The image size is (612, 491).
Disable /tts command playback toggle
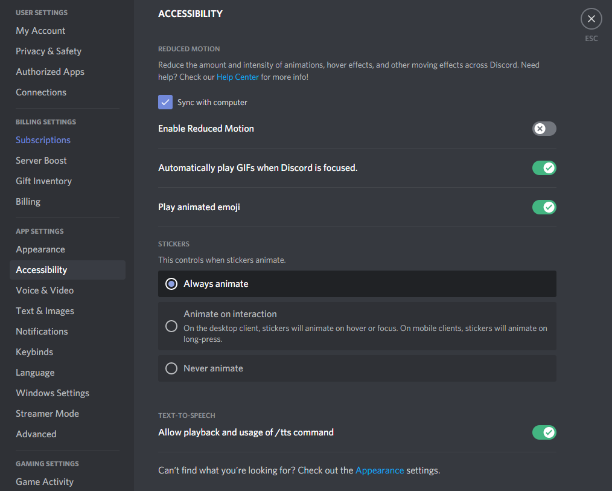pos(544,432)
